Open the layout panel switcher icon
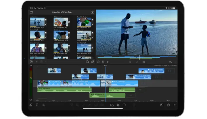Viewport: 207px width, 119px height. pos(162,105)
